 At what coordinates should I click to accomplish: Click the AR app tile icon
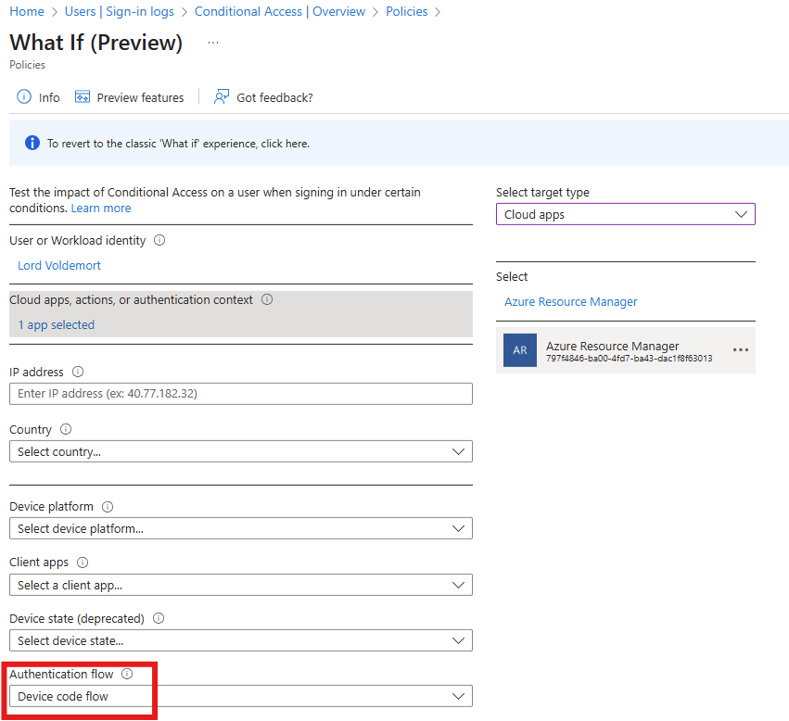[x=520, y=351]
